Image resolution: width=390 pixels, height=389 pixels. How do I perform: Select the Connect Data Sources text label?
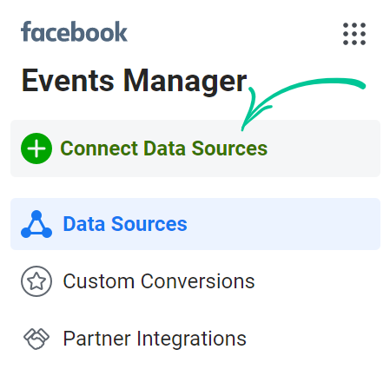click(164, 148)
